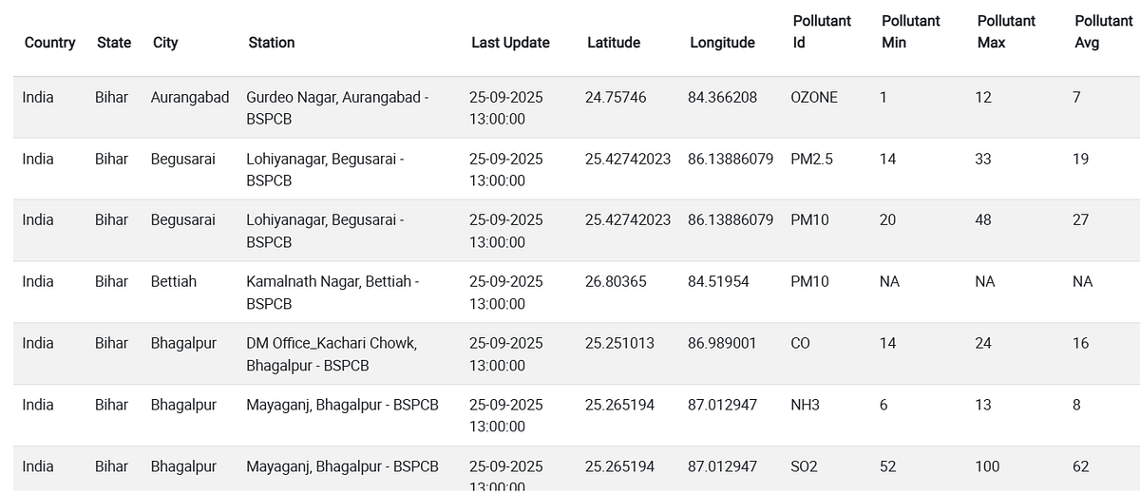
Task: Select the Pollutant Id column header
Action: tap(822, 31)
